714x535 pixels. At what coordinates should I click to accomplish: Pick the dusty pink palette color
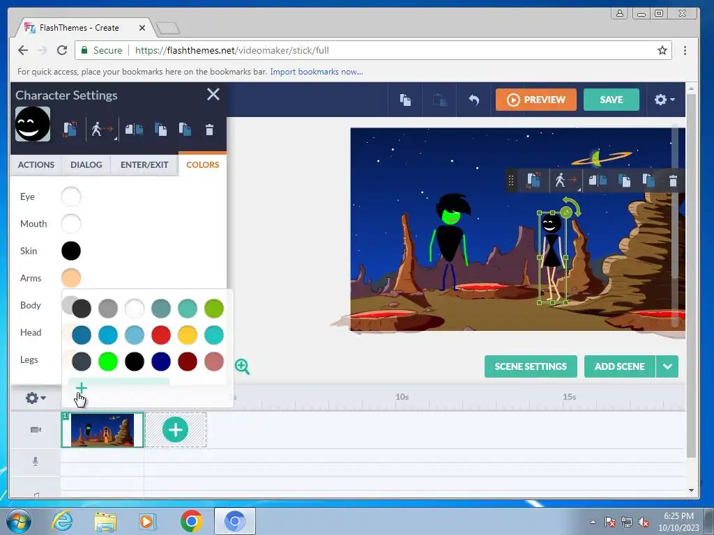214,362
